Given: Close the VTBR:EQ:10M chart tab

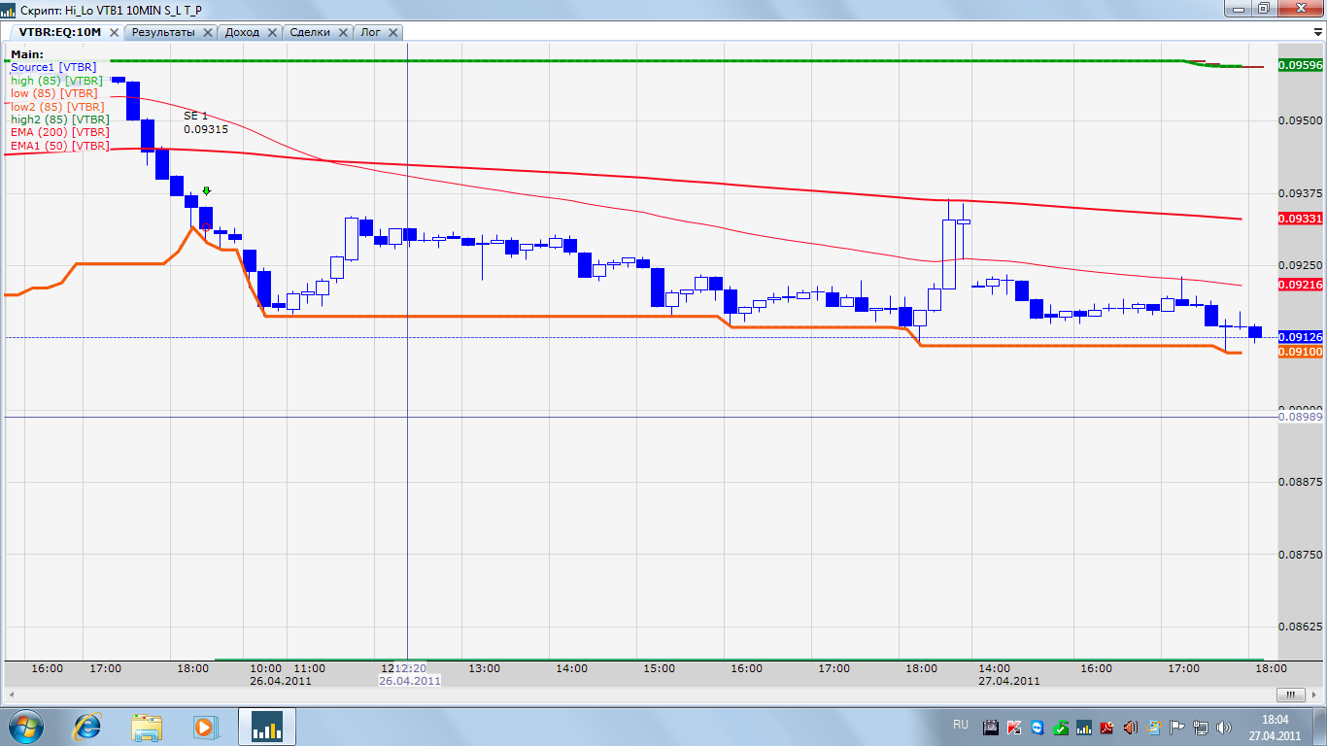Looking at the screenshot, I should (115, 32).
